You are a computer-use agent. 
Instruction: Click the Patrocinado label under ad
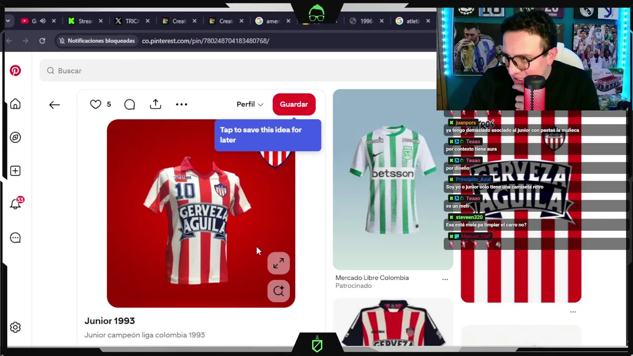click(x=353, y=286)
